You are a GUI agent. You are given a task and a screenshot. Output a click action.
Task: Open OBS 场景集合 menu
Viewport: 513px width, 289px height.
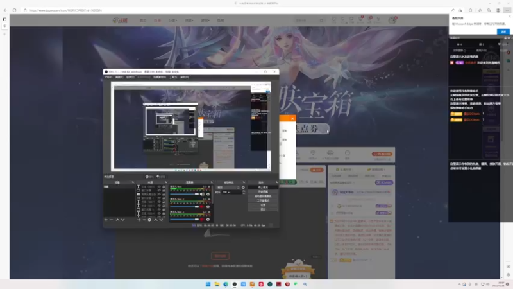[159, 77]
